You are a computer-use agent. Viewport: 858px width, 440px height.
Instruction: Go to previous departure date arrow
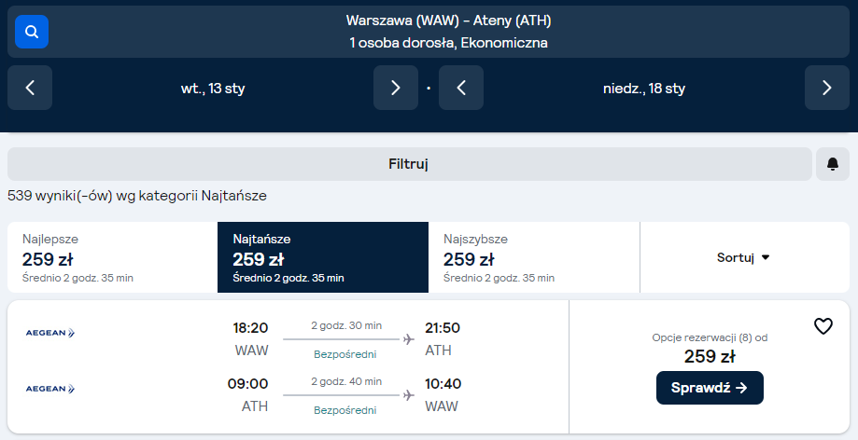(30, 88)
